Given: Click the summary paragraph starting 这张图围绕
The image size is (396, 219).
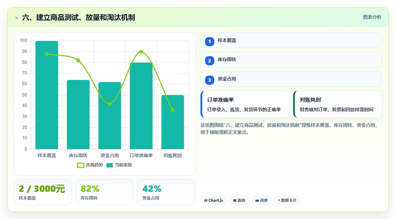Looking at the screenshot, I should [289, 129].
